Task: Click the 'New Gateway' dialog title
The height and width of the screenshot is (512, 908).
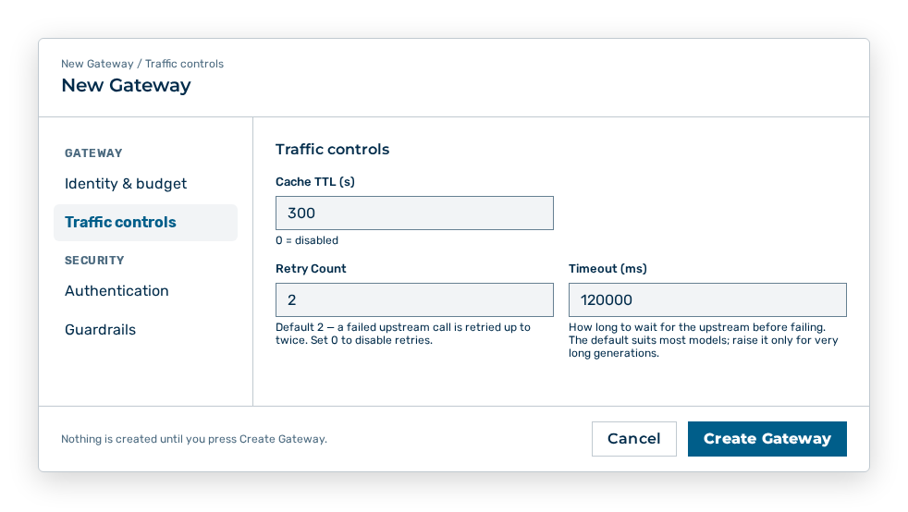Action: click(x=127, y=86)
